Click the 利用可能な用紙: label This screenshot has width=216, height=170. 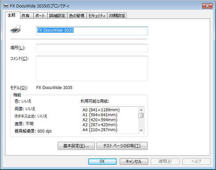pos(95,101)
